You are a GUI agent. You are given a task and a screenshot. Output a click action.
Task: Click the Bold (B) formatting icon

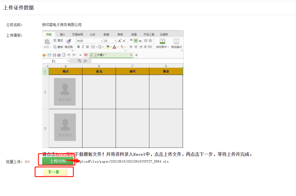[x=79, y=47]
